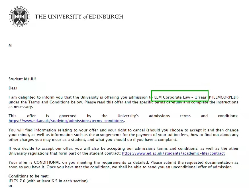Image resolution: width=249 pixels, height=188 pixels.
Task: Open the admissions terms-conditions link
Action: [x=66, y=121]
